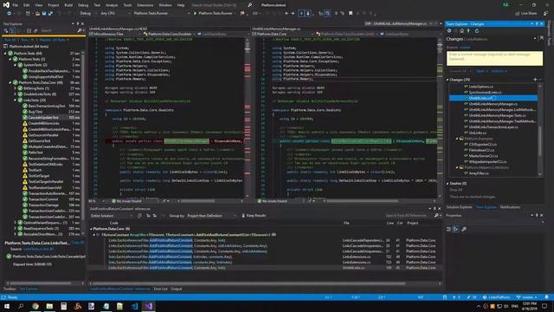Click master branch link above commit message
The height and width of the screenshot is (312, 554).
pos(465,47)
